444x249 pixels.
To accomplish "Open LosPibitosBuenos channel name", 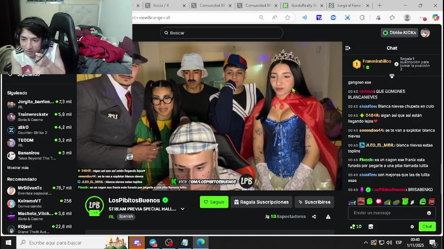I will point(134,201).
